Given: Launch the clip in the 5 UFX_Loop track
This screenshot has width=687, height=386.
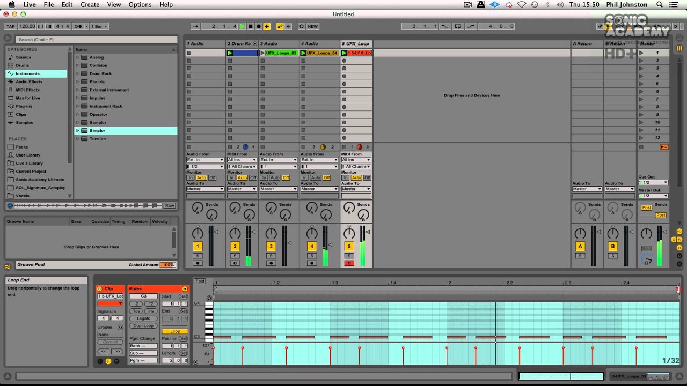Looking at the screenshot, I should coord(344,53).
